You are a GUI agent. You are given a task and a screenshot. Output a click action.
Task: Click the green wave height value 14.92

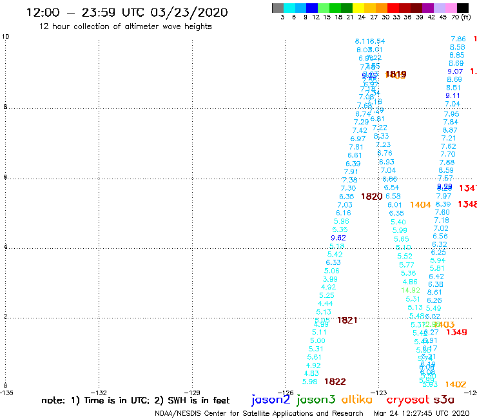point(411,290)
